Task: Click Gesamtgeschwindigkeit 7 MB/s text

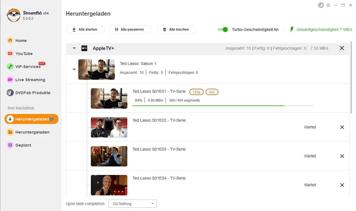Action: (x=324, y=29)
